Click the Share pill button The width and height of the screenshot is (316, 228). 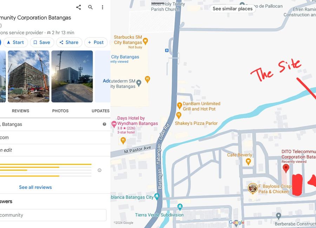click(x=69, y=42)
